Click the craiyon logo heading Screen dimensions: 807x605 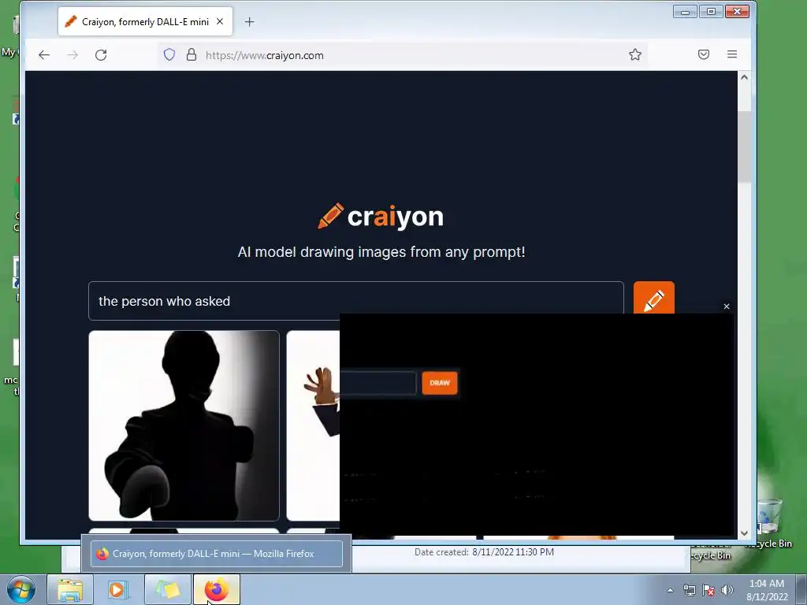pos(381,217)
